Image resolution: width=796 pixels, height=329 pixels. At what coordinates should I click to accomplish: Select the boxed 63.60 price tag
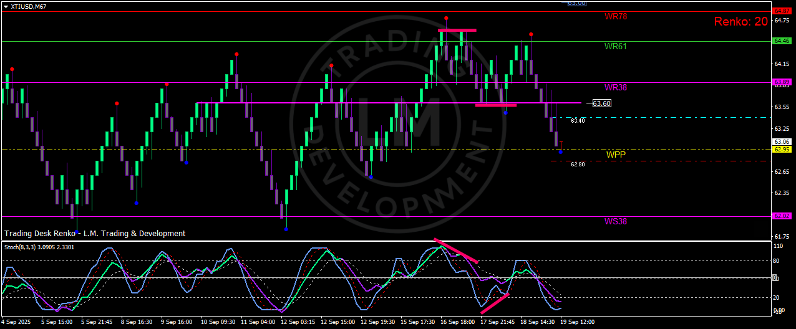click(601, 103)
